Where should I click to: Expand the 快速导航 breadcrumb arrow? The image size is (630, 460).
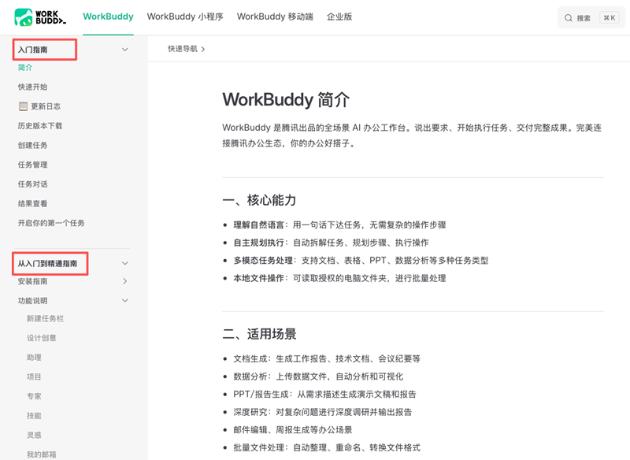click(203, 49)
